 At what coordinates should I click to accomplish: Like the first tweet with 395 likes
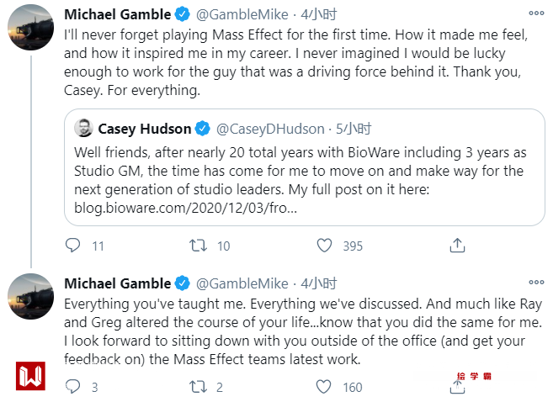click(325, 246)
